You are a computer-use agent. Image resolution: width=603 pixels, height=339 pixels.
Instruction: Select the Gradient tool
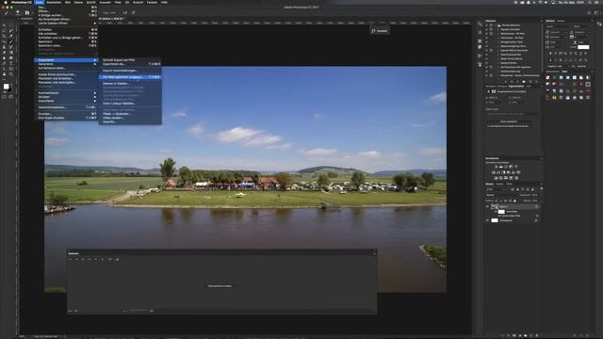pyautogui.click(x=10, y=53)
